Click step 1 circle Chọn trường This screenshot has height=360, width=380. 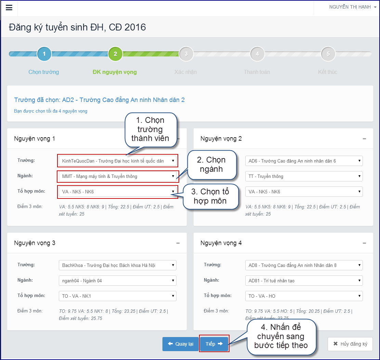click(44, 54)
